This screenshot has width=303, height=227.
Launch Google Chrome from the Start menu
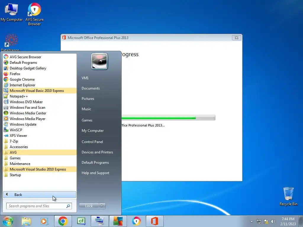[40, 79]
